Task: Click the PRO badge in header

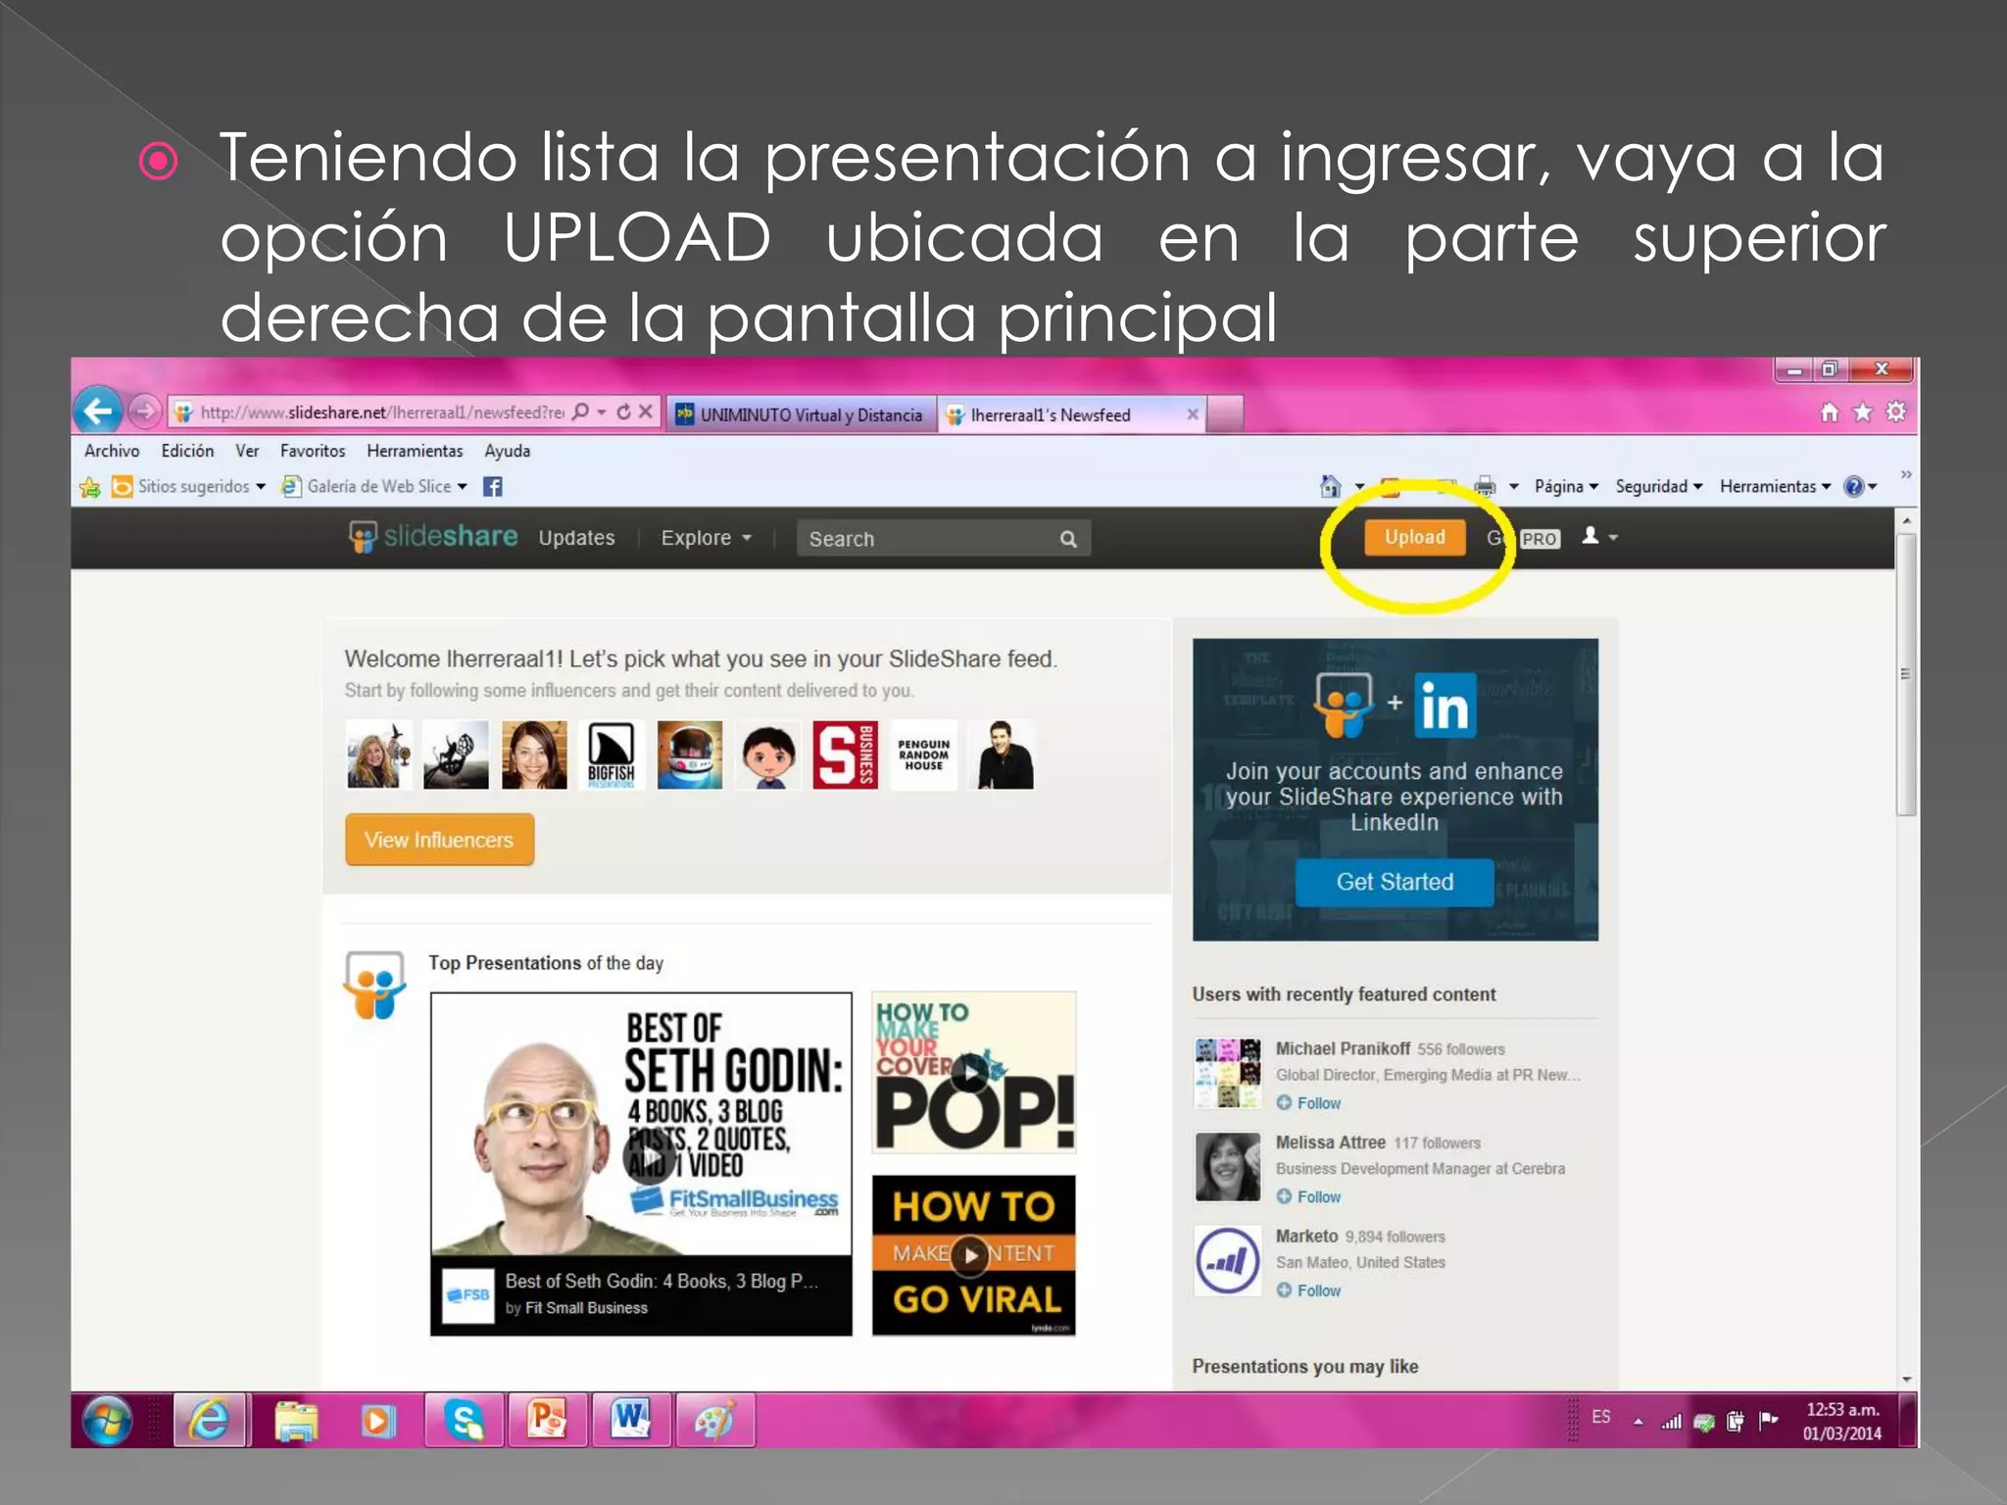Action: click(1539, 539)
